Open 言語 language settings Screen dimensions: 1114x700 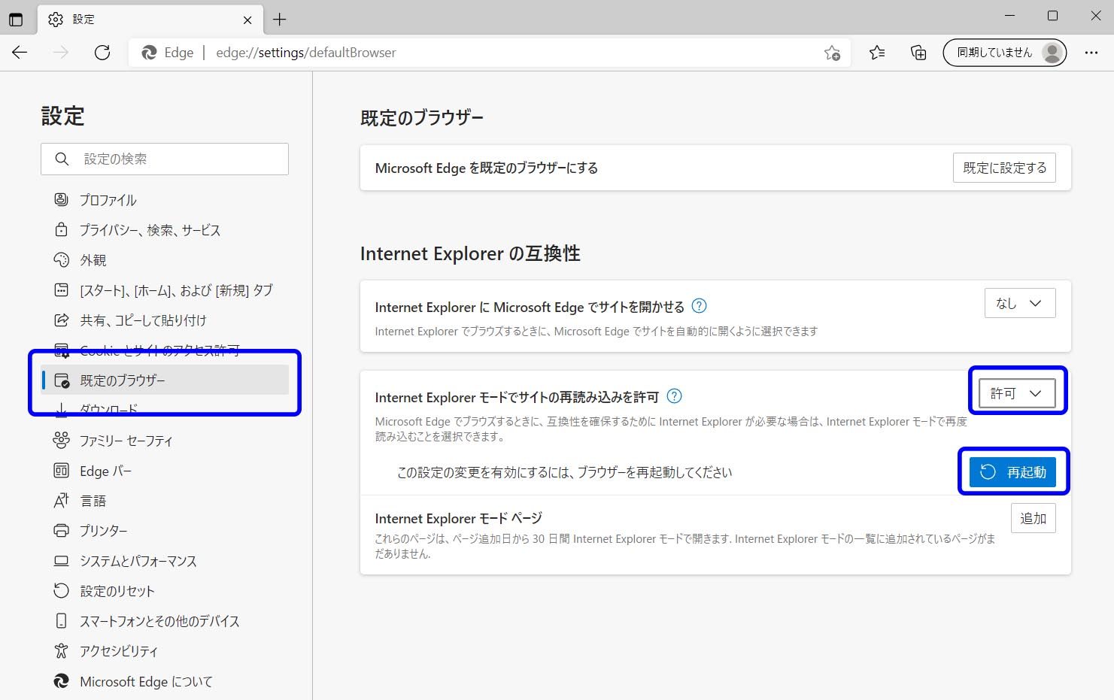point(165,501)
